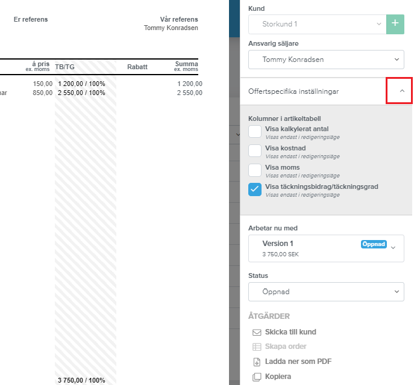
Task: Tick the Visa moms checkbox
Action: [x=255, y=170]
